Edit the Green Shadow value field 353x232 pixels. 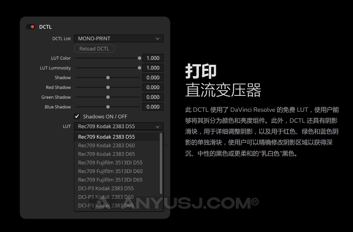[x=153, y=97]
